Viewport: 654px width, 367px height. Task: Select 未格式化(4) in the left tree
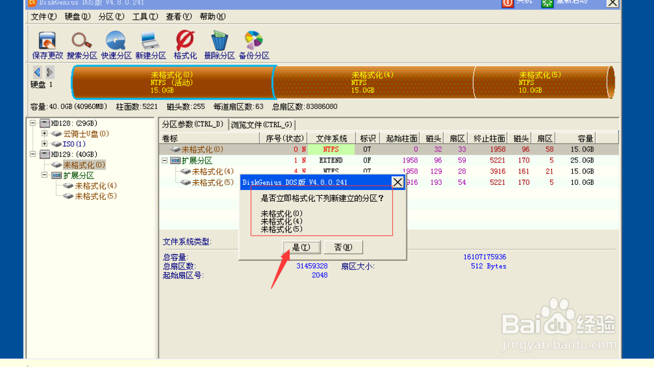[x=95, y=186]
